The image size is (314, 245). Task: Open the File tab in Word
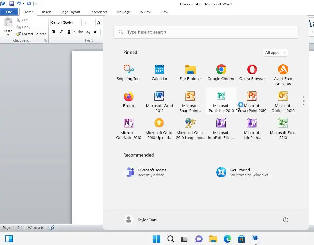tap(9, 12)
